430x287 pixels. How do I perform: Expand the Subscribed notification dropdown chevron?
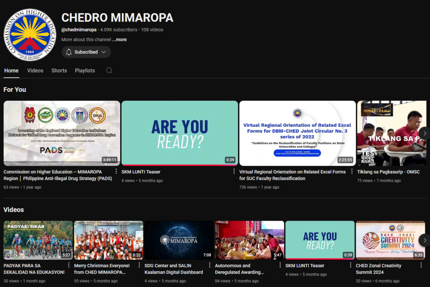pos(104,52)
